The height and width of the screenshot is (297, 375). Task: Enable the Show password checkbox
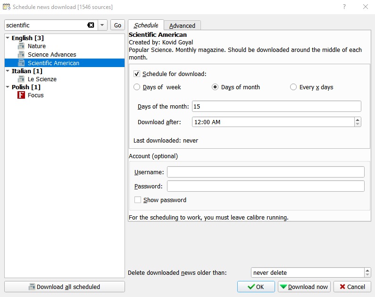[x=138, y=200]
